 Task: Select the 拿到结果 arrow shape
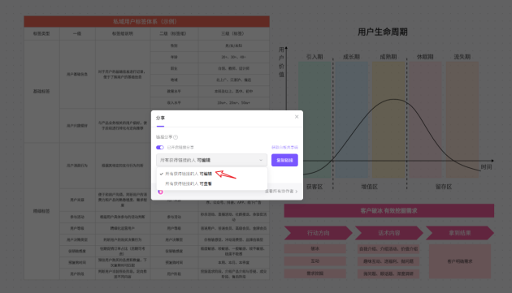point(460,233)
